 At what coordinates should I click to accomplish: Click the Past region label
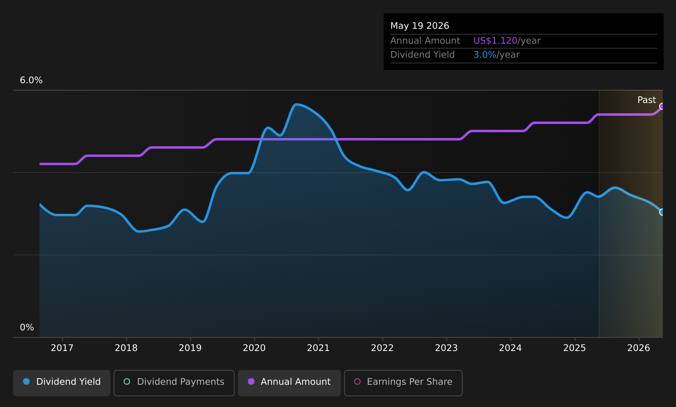[x=646, y=100]
